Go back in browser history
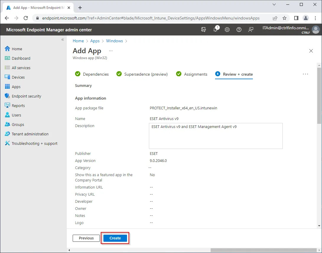322x253 pixels. pos(7,18)
